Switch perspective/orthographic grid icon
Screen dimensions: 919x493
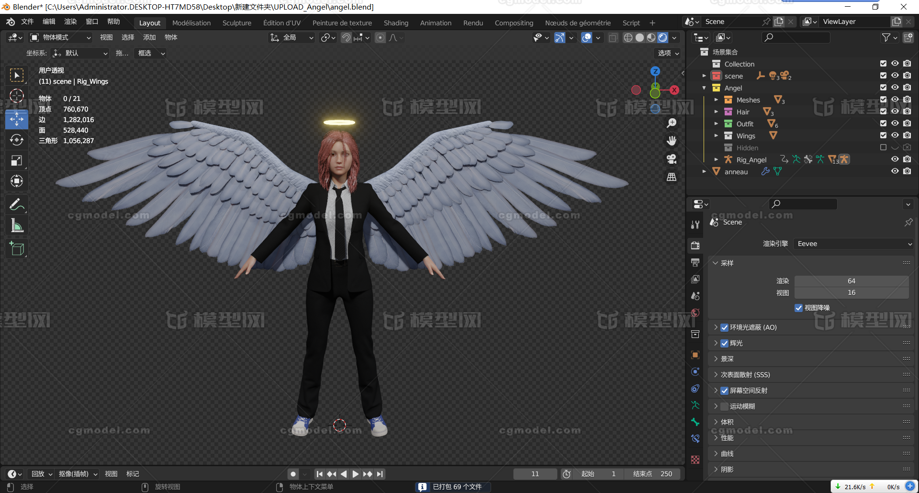tap(672, 177)
